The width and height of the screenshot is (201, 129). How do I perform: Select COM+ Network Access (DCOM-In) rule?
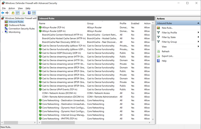[x=59, y=93]
